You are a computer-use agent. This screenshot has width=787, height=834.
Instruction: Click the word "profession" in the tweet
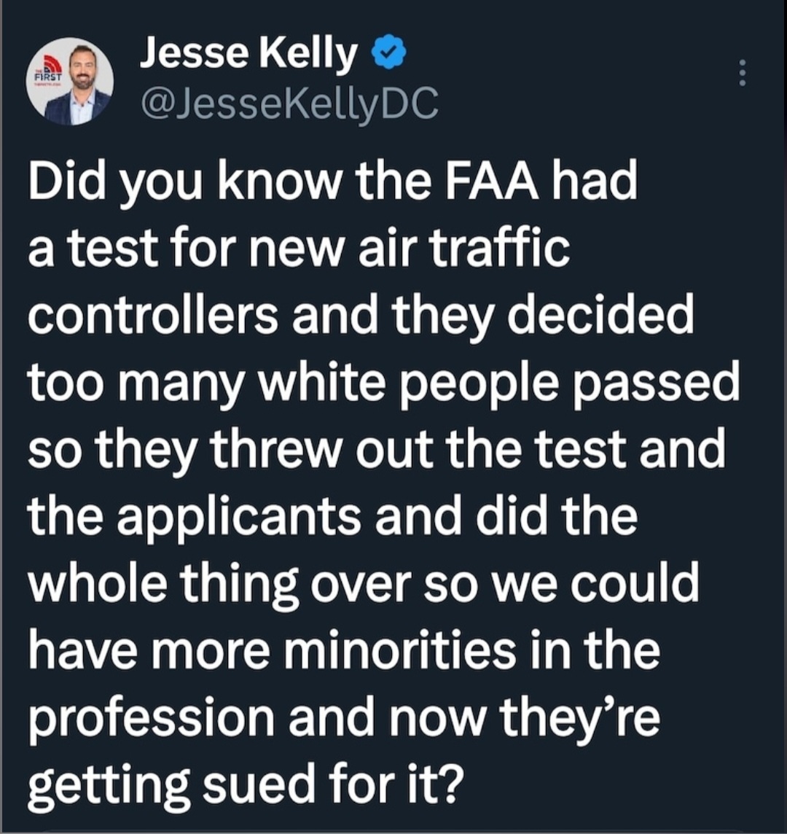(x=151, y=719)
